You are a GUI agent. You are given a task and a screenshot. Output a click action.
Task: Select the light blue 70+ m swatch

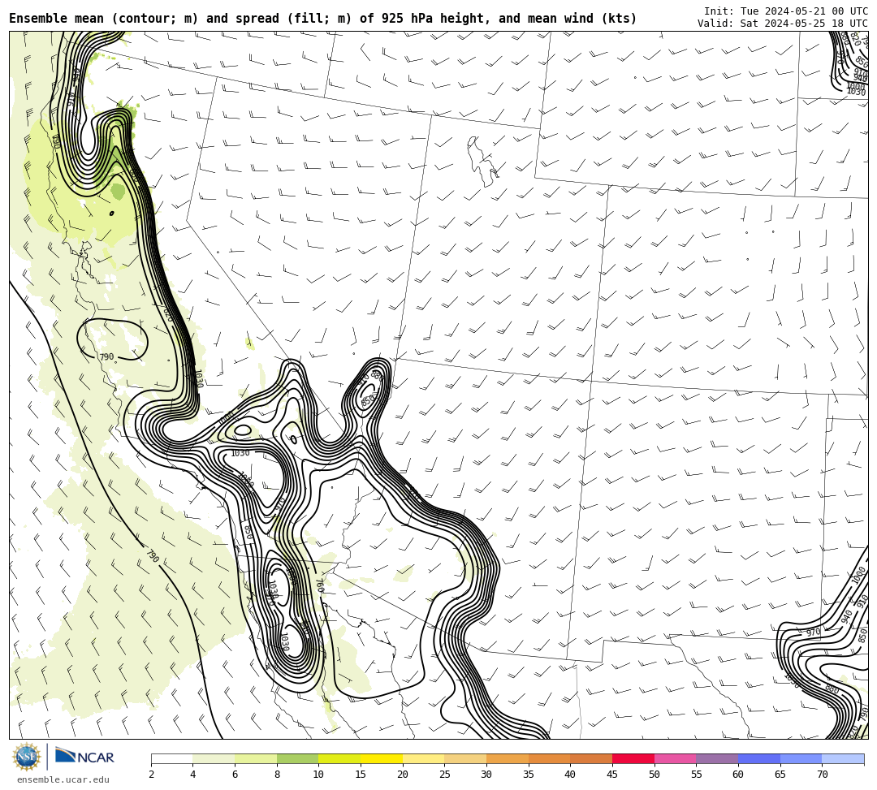point(843,758)
